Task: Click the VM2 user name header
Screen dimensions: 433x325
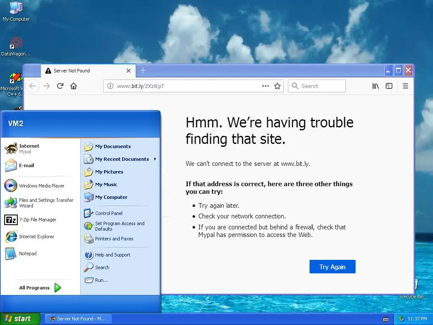Action: click(16, 124)
